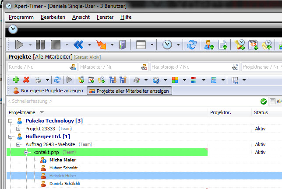Viewport: 282px width, 189px height.
Task: Click the add customer icon with the green plus
Action: 209,45
